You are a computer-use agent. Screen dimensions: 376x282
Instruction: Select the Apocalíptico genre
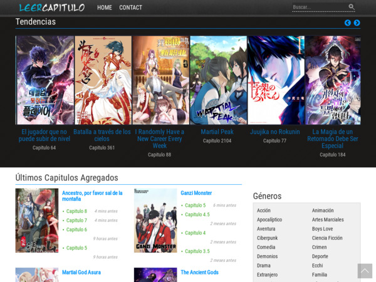point(269,220)
